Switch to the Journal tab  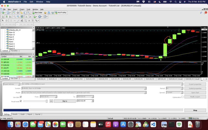(37, 114)
